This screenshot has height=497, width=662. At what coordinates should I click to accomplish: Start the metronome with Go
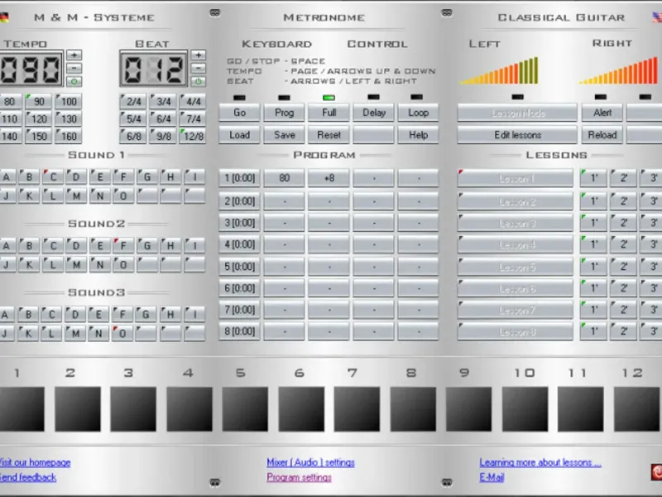point(239,113)
